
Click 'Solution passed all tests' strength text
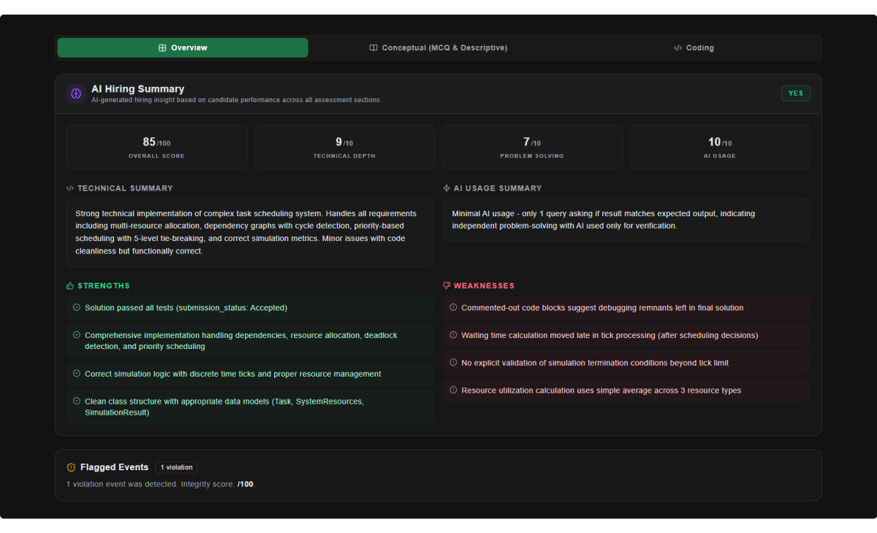186,308
